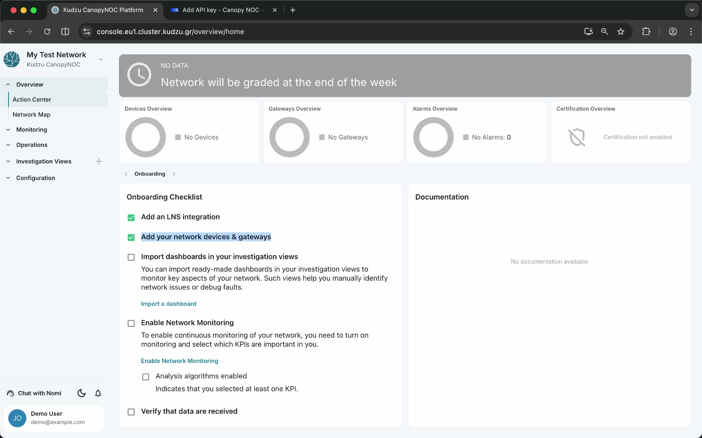
Task: Switch to Add API key browser tab
Action: point(224,10)
